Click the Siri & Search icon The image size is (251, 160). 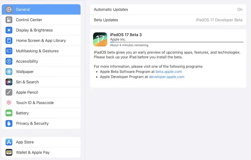[x=9, y=82]
